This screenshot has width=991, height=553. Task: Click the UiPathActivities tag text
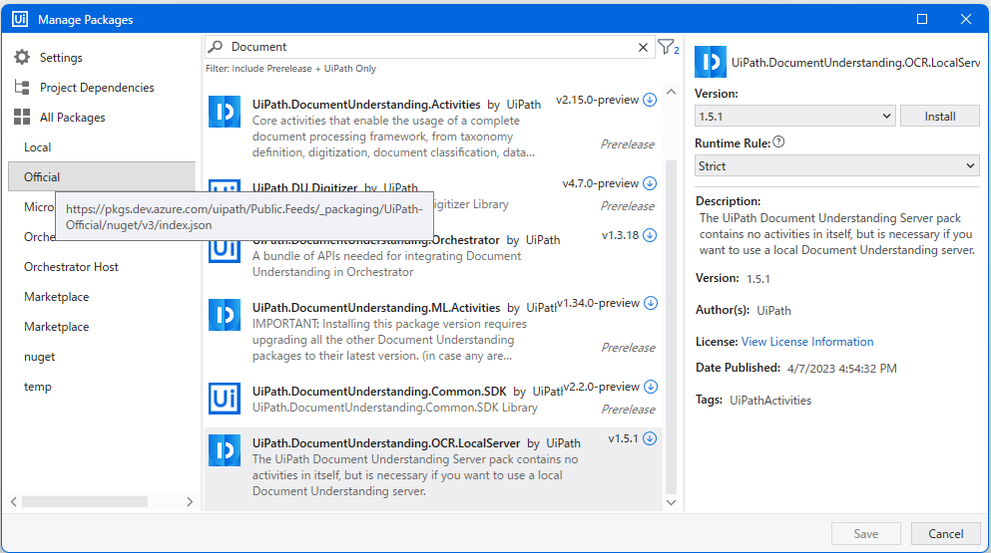click(x=769, y=401)
